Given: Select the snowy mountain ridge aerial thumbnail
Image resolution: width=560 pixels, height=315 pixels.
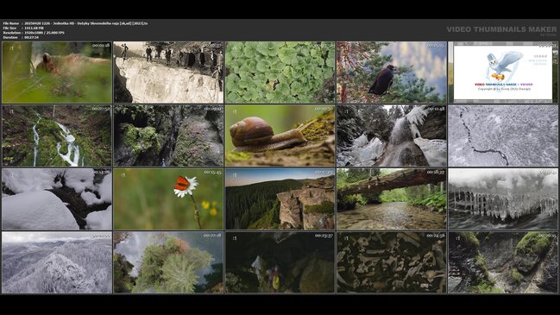Looking at the screenshot, I should [57, 262].
